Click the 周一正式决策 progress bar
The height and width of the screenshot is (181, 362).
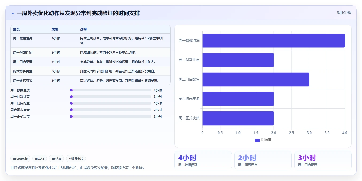point(110,116)
